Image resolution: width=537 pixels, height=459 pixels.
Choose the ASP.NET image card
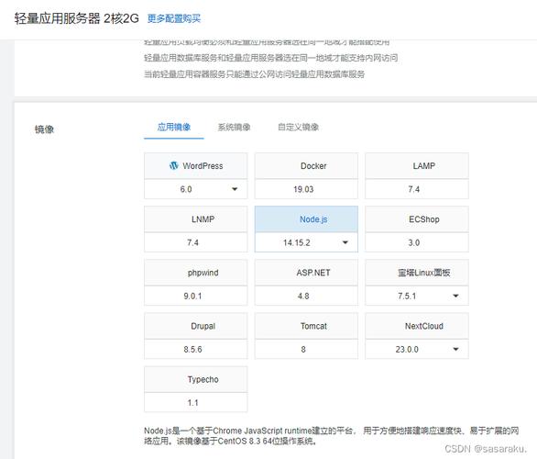(306, 273)
